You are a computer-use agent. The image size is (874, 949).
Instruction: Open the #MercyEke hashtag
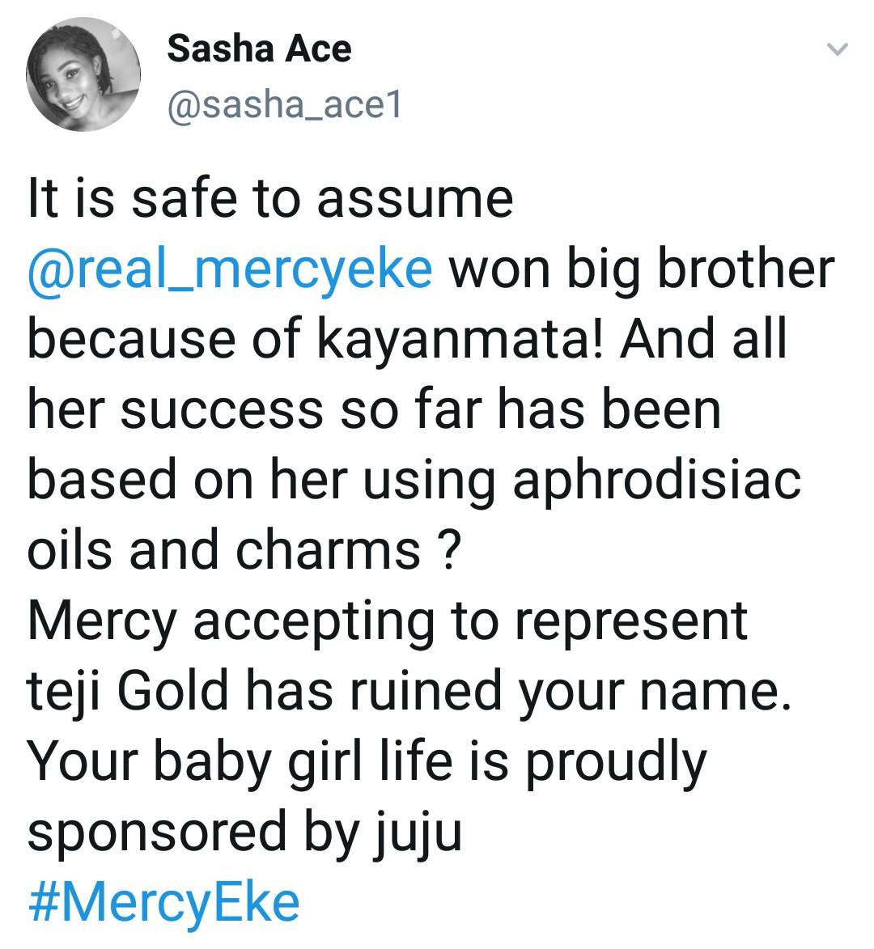click(x=163, y=901)
